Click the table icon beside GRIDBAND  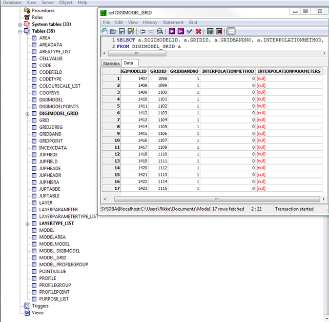34,134
